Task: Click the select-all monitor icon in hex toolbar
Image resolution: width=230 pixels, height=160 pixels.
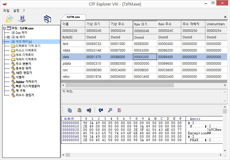Action: tap(89, 110)
